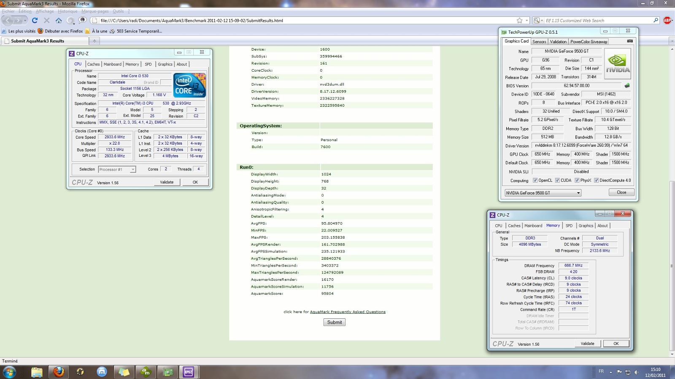Click Close button in GPU-Z

coord(621,192)
